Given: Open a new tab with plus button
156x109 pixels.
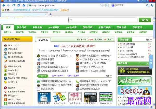Looking at the screenshot, I should coord(50,14).
